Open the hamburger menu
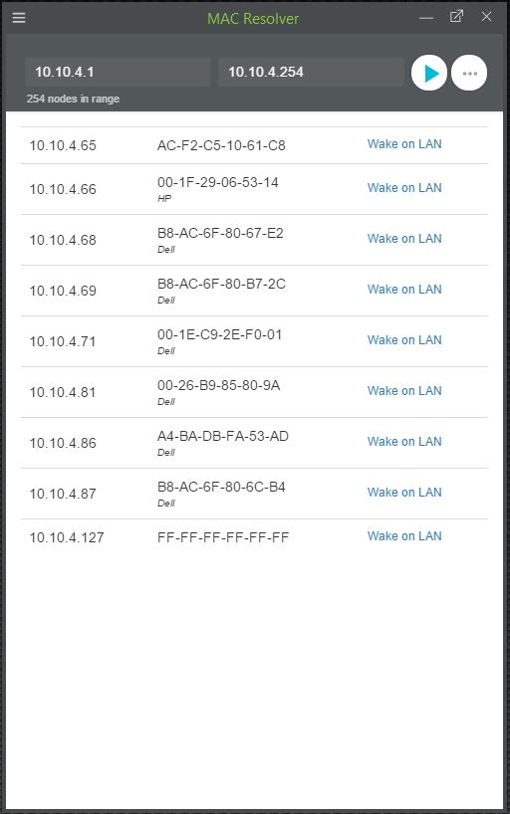 [19, 18]
